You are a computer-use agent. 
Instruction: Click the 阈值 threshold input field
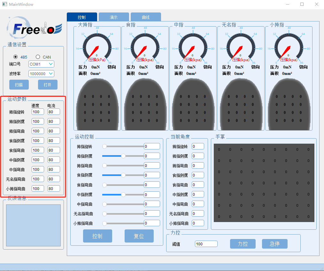[x=206, y=244]
